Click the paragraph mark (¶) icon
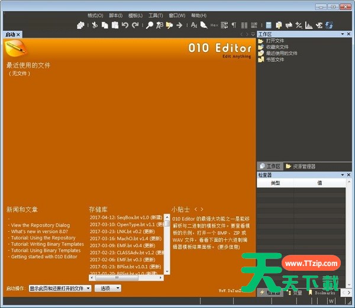 [234, 25]
